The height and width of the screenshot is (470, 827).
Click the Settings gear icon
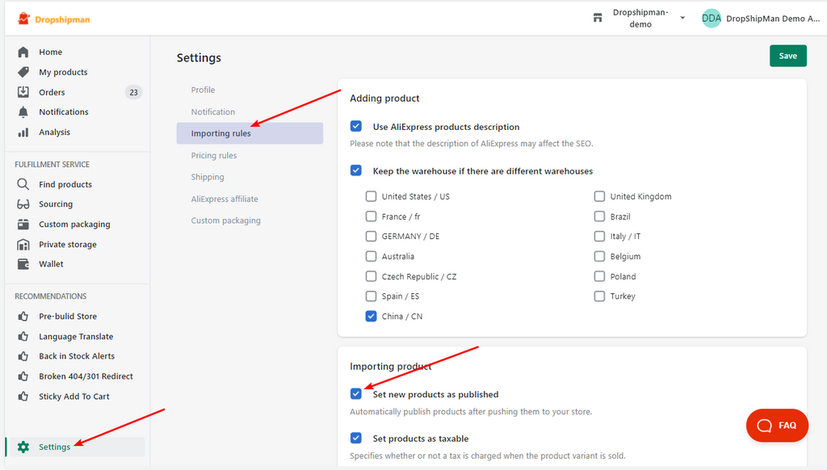tap(23, 447)
